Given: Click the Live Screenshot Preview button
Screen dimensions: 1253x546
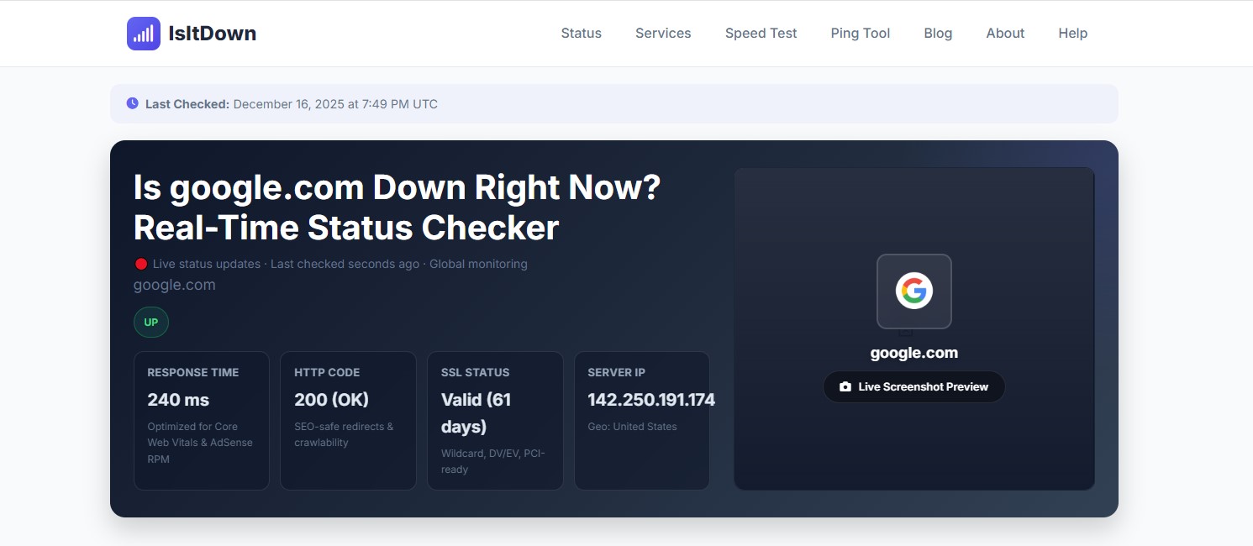Looking at the screenshot, I should click(913, 387).
